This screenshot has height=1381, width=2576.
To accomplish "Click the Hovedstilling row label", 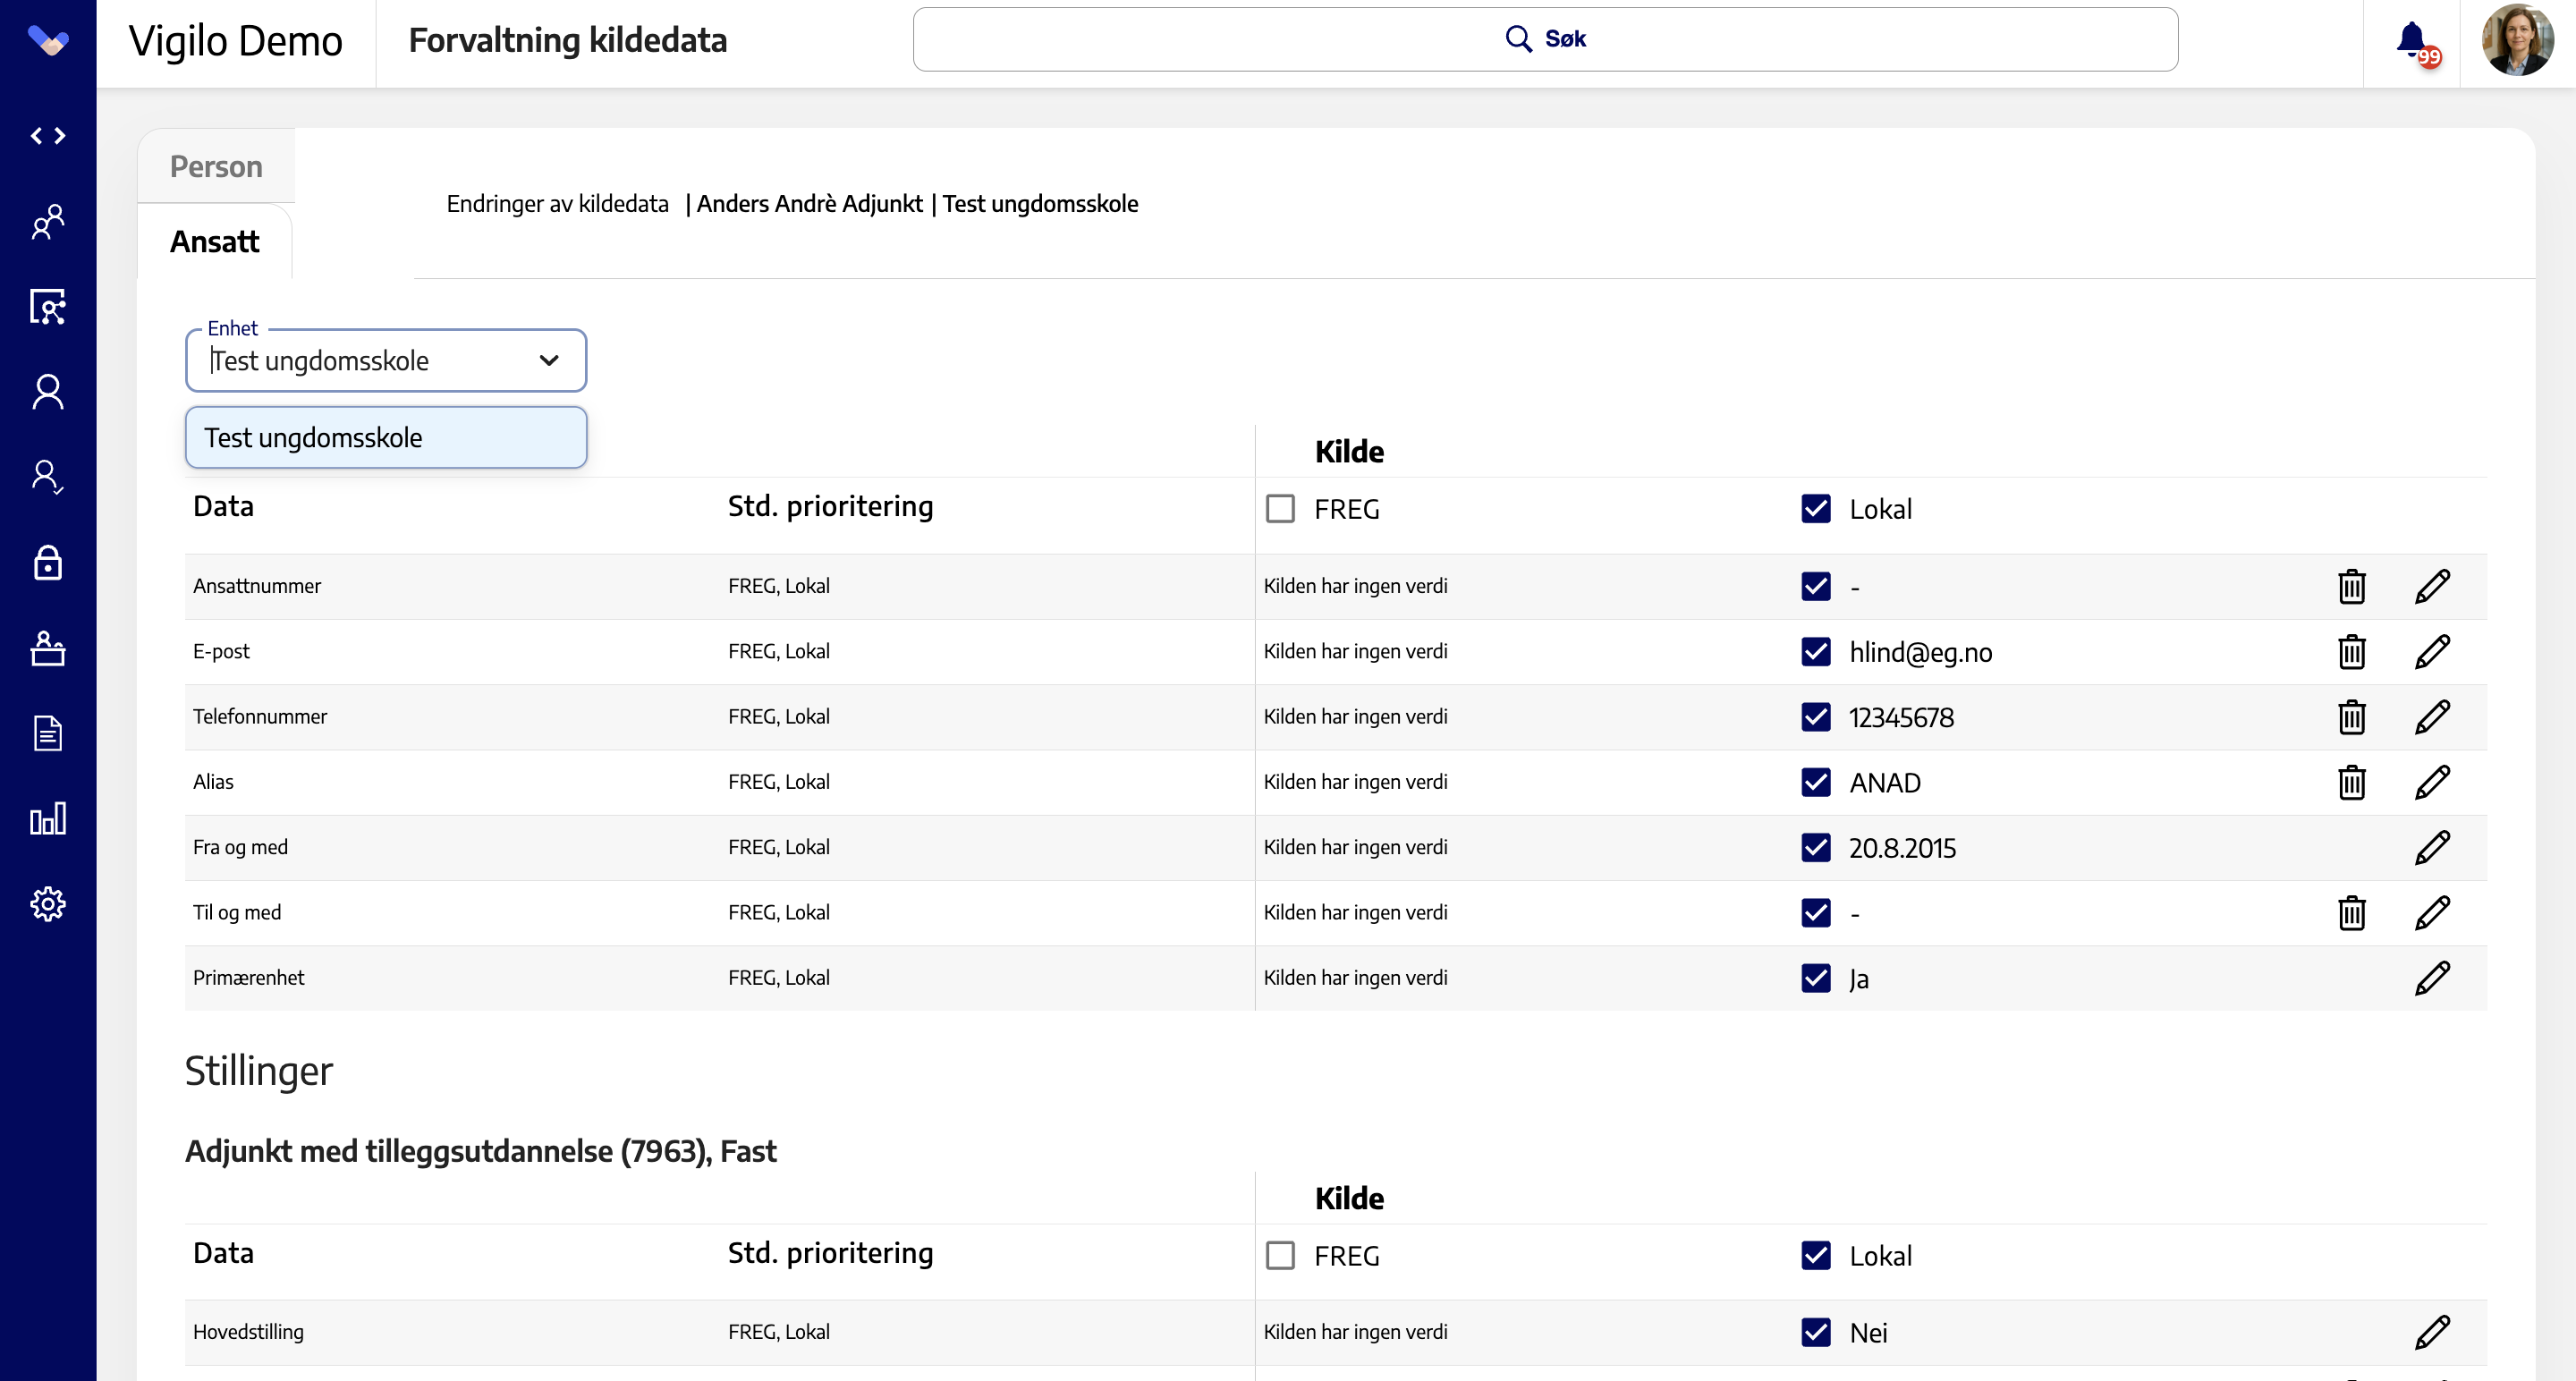I will [x=248, y=1332].
